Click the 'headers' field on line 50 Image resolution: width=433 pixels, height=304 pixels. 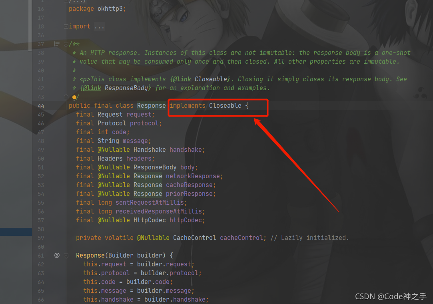(x=139, y=159)
